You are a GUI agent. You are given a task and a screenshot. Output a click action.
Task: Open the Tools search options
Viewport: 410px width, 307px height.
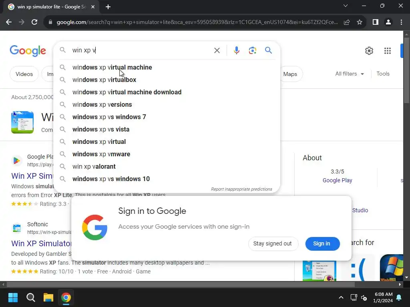click(x=383, y=74)
